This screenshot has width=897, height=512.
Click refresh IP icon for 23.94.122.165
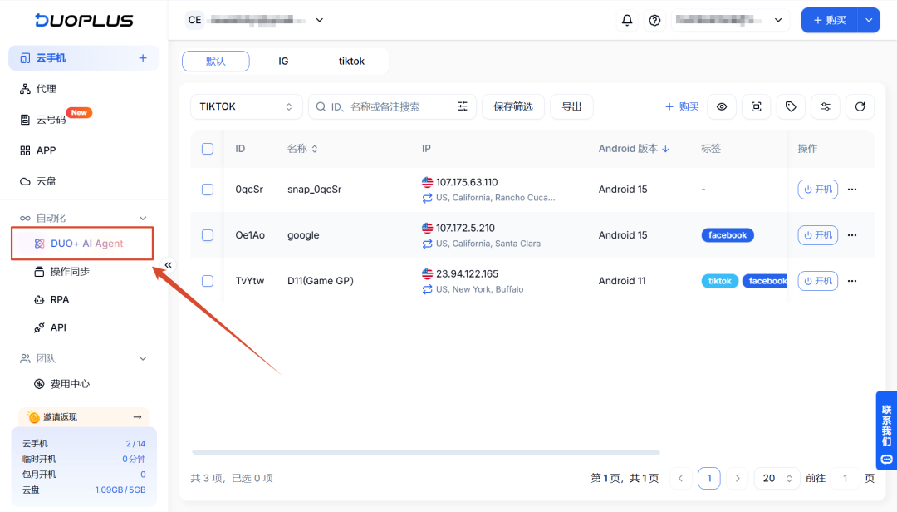[428, 290]
